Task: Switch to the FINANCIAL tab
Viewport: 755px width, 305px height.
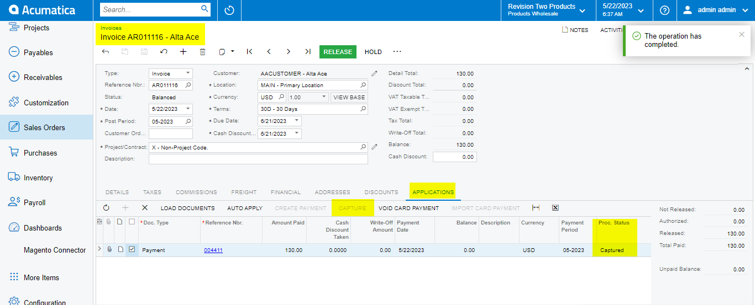Action: (x=286, y=192)
